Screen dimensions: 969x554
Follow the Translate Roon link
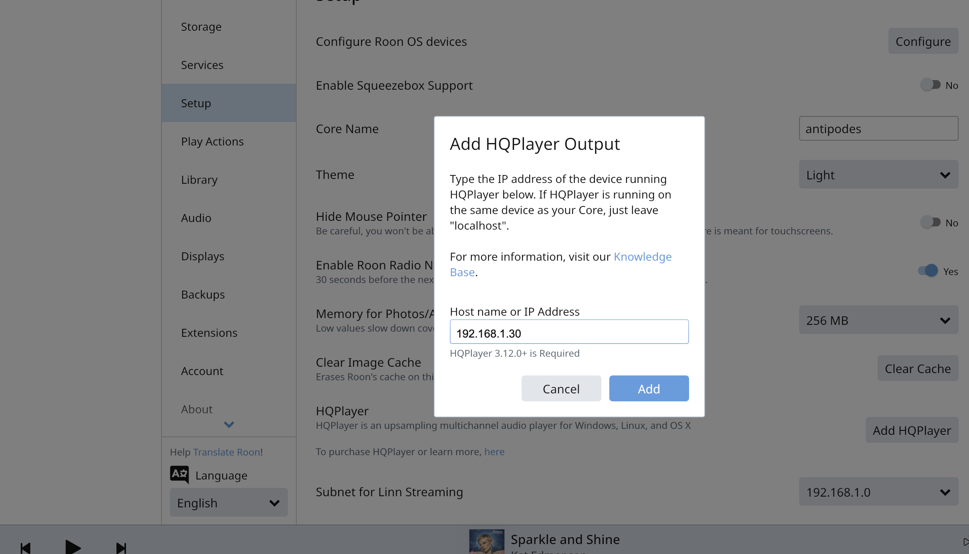(226, 452)
